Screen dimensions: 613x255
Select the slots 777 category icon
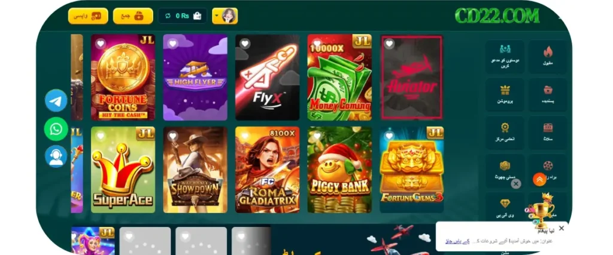[x=548, y=128]
